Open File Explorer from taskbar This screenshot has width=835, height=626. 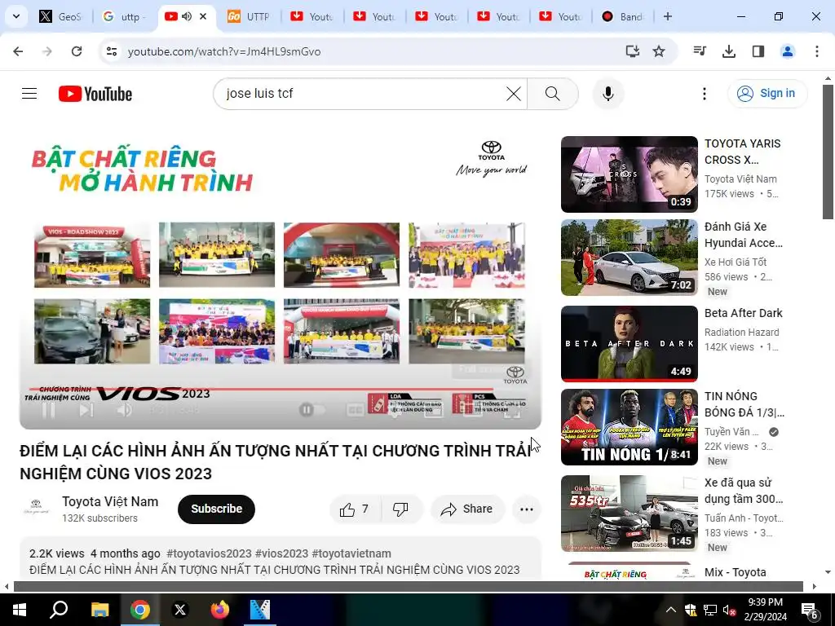click(99, 610)
